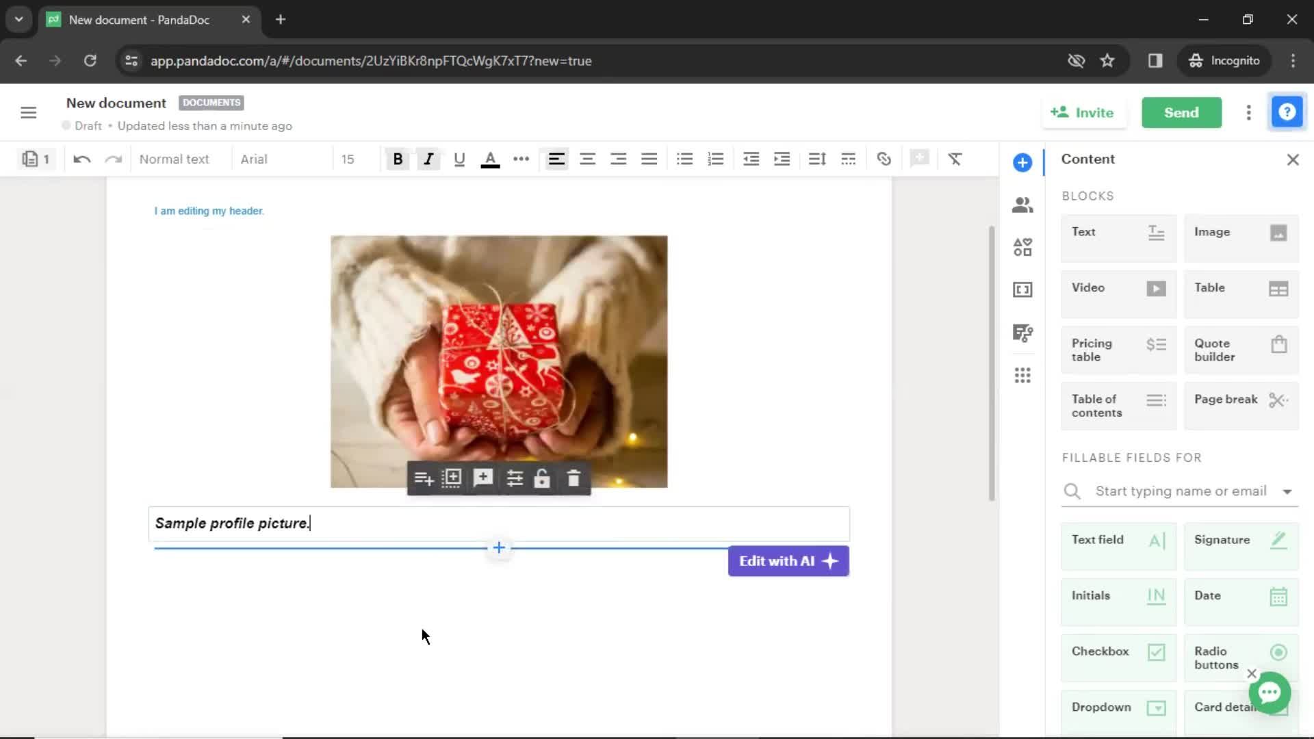Viewport: 1314px width, 739px height.
Task: Select the bulleted list icon
Action: (x=685, y=159)
